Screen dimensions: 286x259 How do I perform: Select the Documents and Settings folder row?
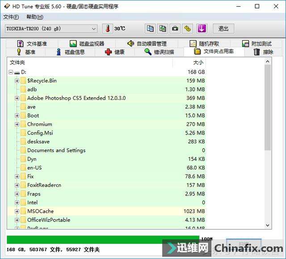pyautogui.click(x=106, y=151)
